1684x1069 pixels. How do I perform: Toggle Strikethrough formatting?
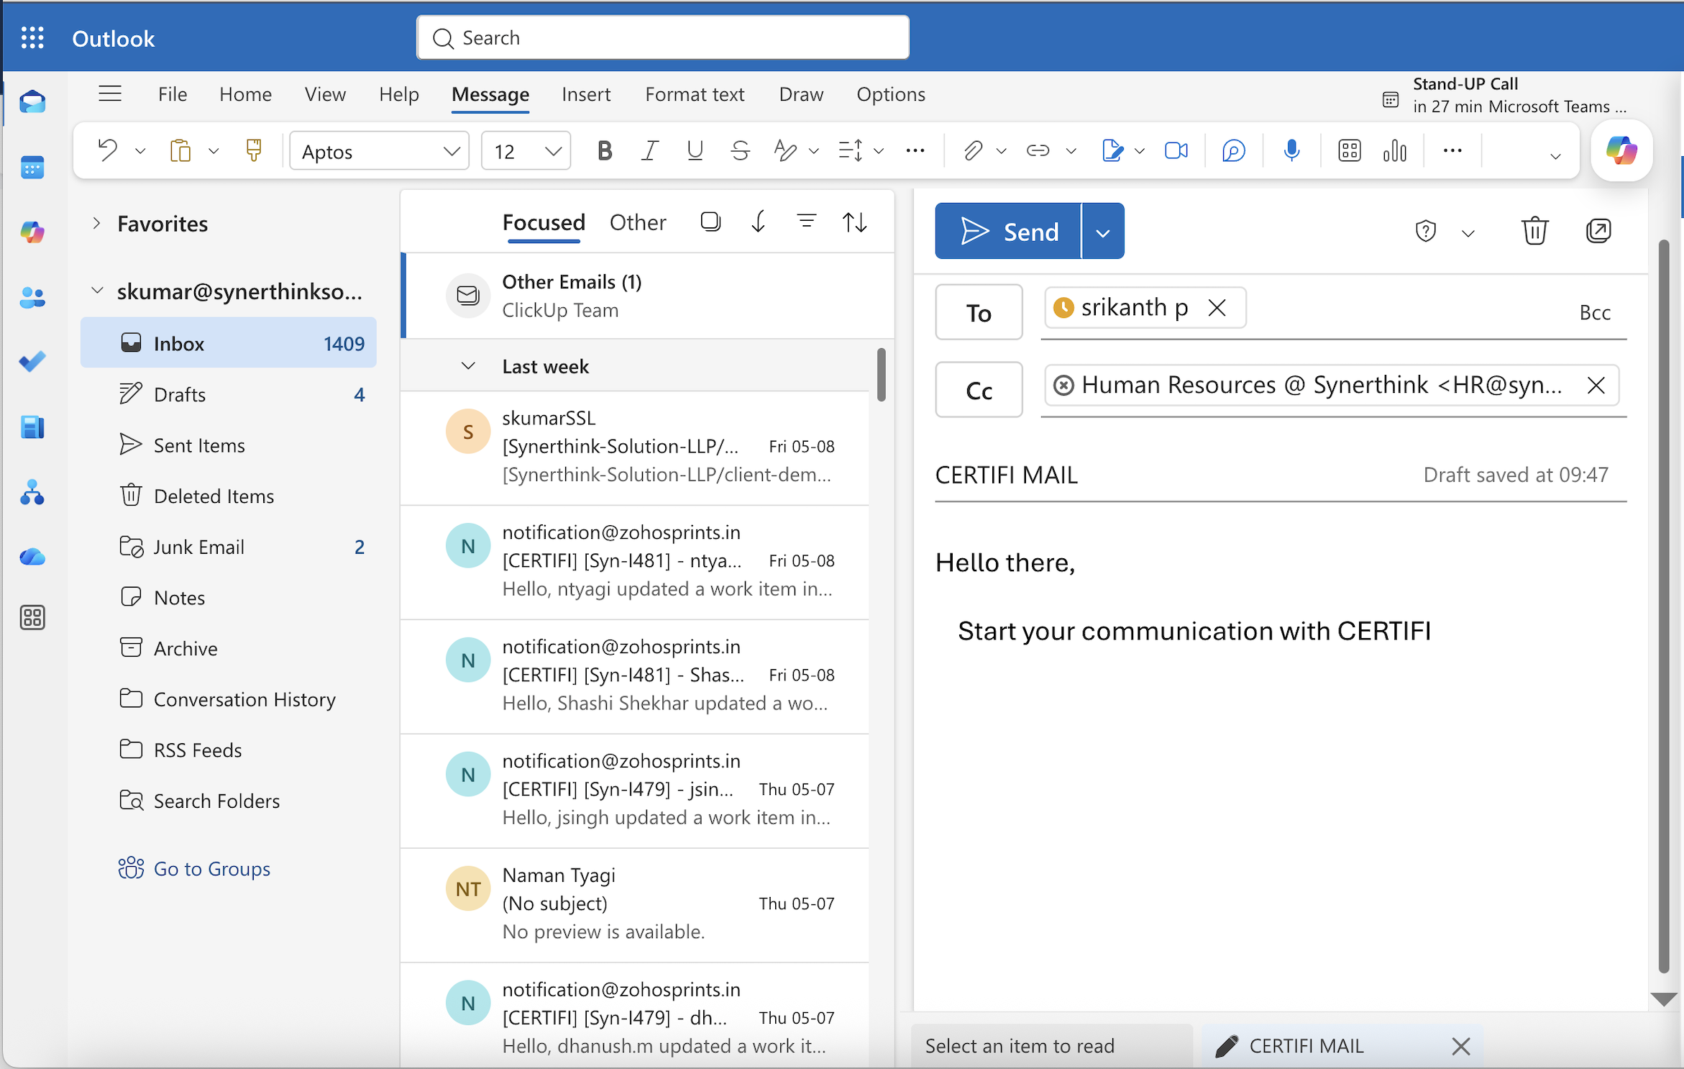pos(740,150)
